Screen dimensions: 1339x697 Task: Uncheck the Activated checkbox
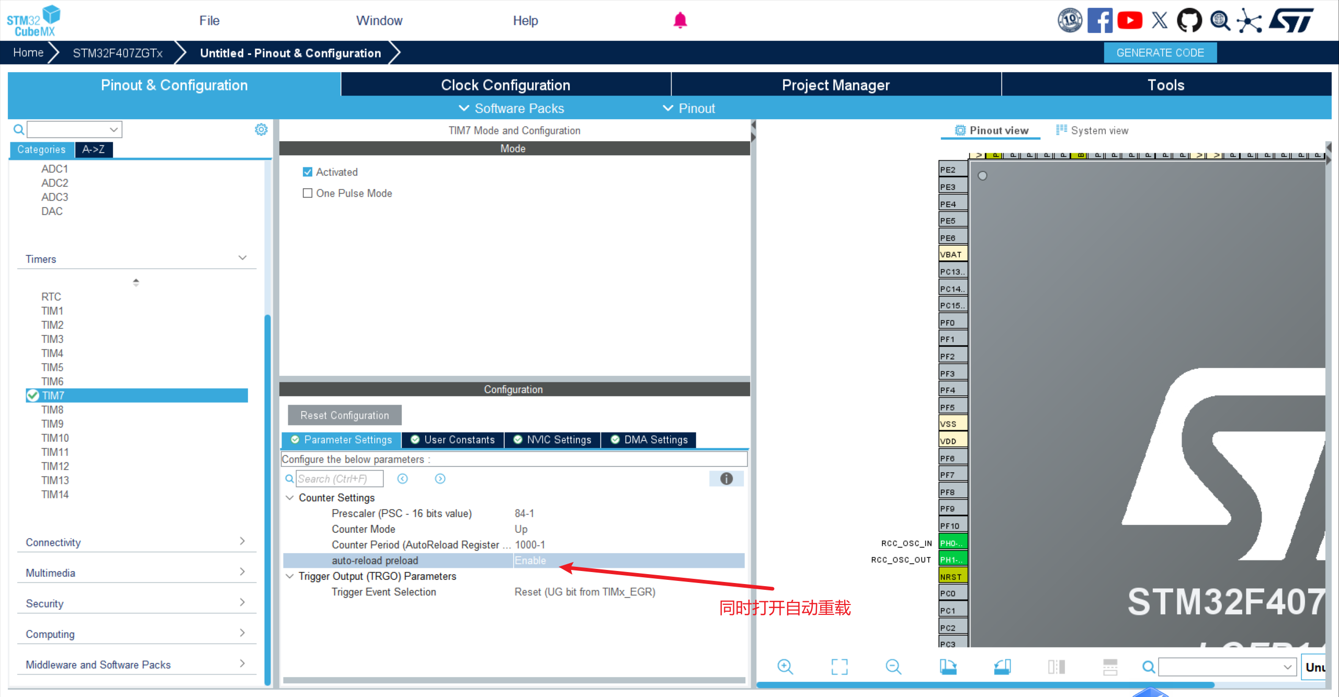308,172
